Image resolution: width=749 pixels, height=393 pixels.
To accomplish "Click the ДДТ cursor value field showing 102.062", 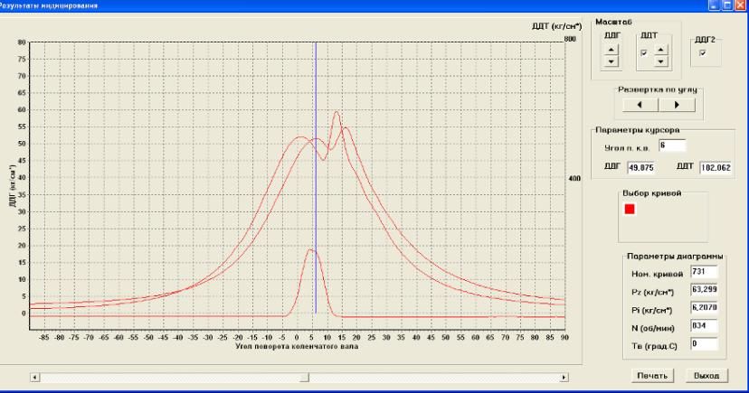I will click(x=716, y=167).
